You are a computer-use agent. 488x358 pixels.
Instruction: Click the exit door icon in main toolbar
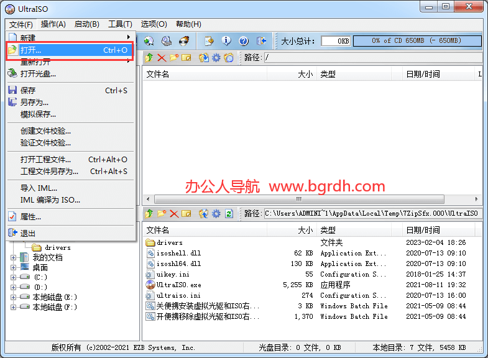(x=262, y=41)
